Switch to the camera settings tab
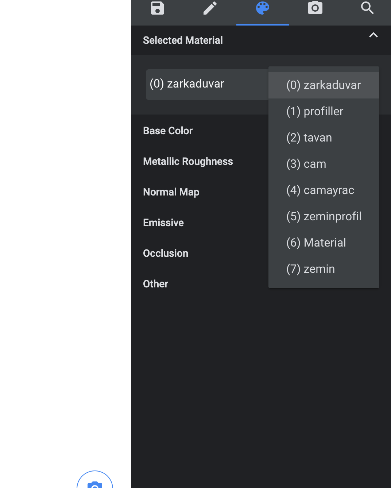 (315, 8)
